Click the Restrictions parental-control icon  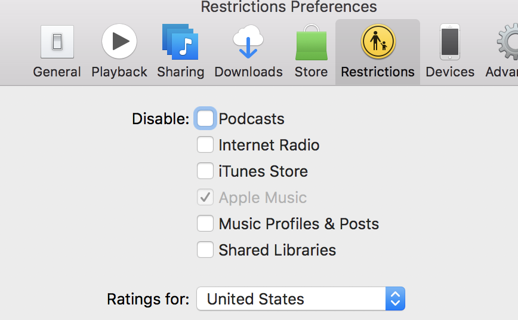coord(378,42)
